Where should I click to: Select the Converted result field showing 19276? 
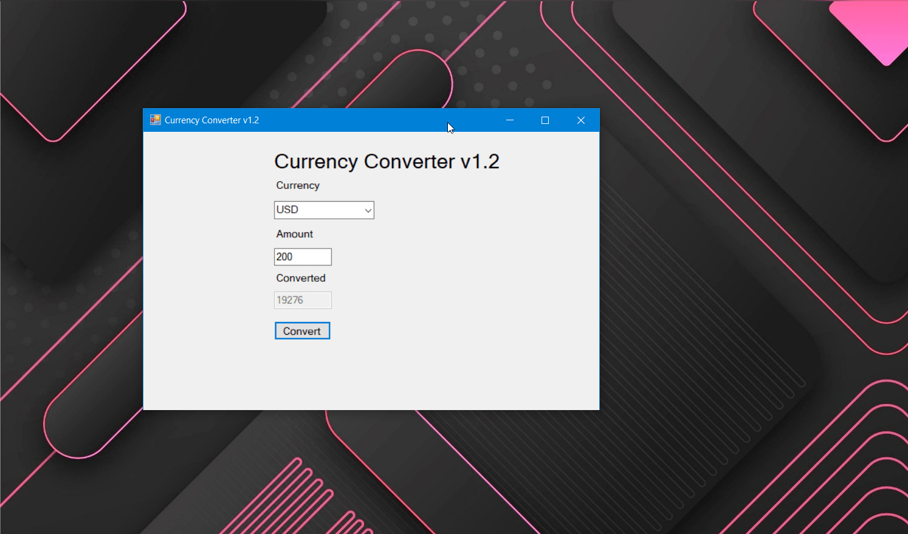point(303,300)
